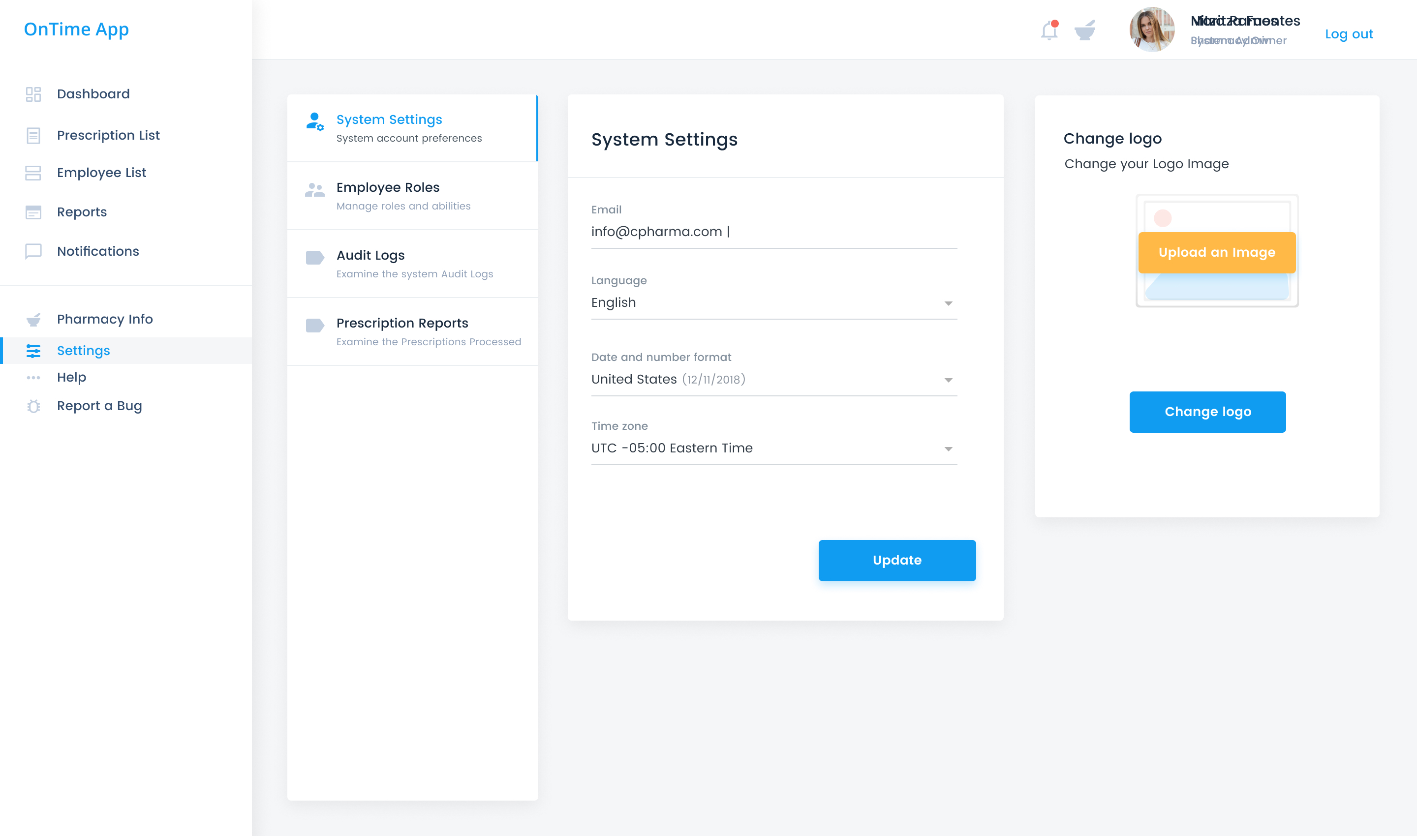
Task: Click 'Examine the Prescriptions Processed' text
Action: (x=429, y=342)
